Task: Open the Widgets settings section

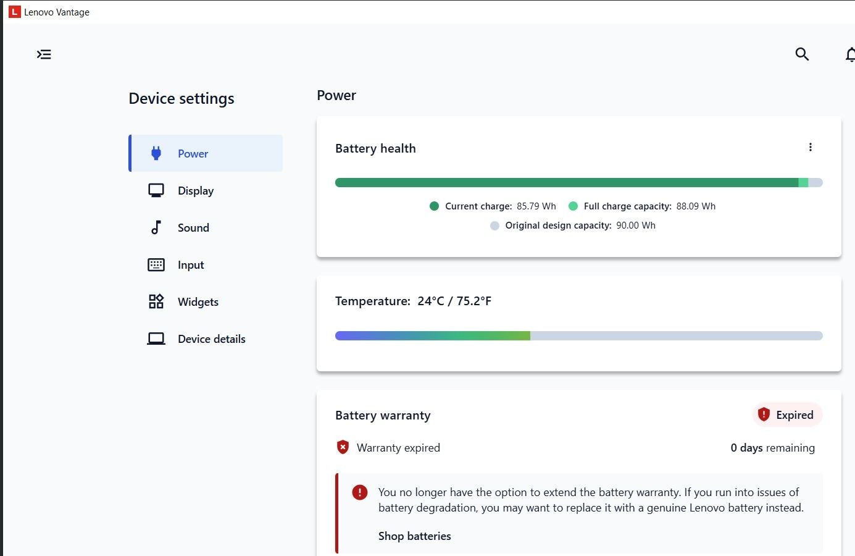Action: (206, 301)
